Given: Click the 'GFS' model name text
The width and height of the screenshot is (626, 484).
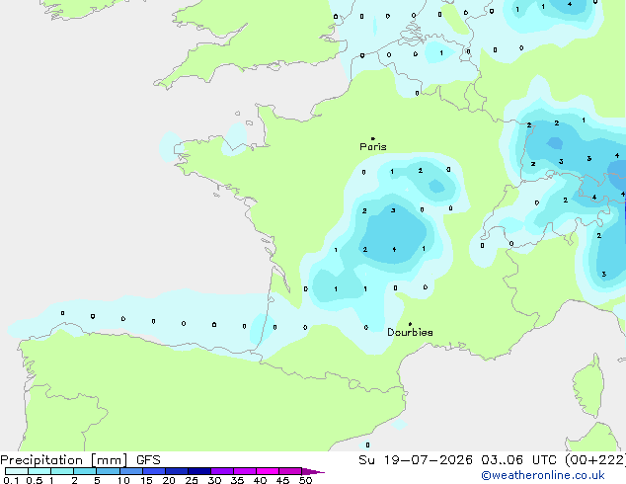Looking at the screenshot, I should (x=148, y=460).
